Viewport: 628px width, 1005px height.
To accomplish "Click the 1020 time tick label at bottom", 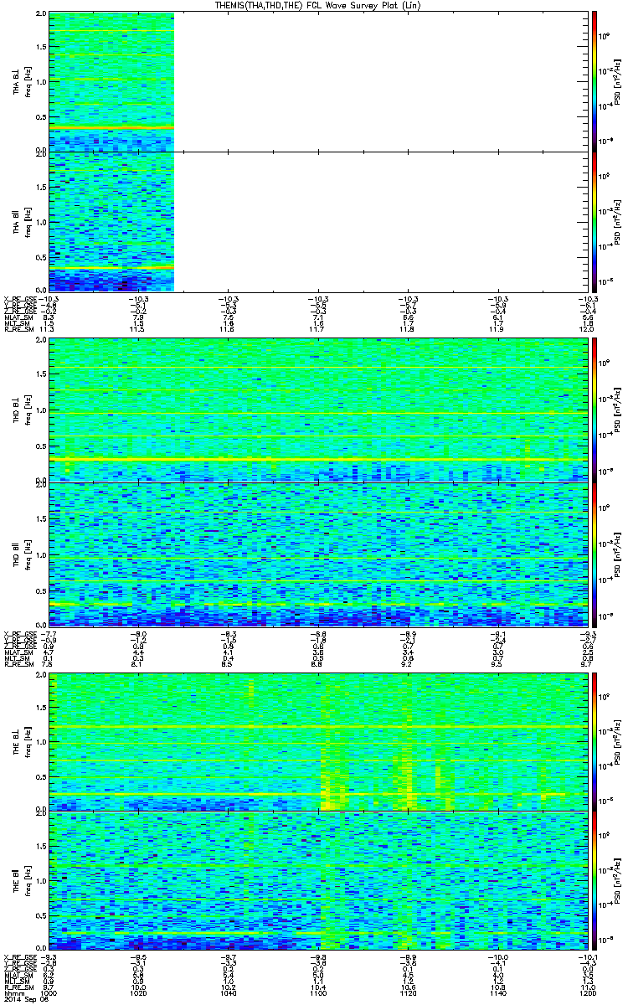I will [x=138, y=994].
